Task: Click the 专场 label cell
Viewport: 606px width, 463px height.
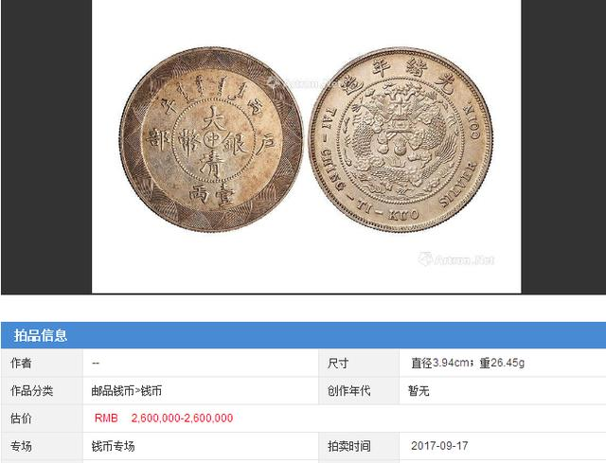Action: point(42,446)
